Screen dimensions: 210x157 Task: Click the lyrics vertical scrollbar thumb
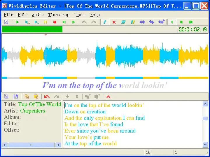pyautogui.click(x=205, y=118)
